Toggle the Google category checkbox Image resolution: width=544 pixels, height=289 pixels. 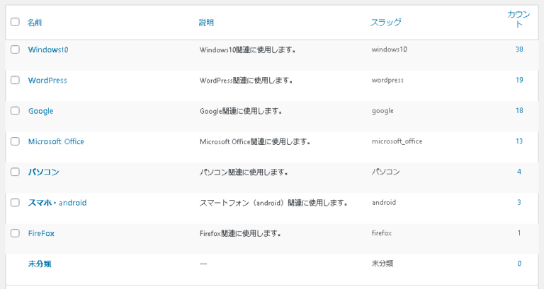pyautogui.click(x=15, y=111)
